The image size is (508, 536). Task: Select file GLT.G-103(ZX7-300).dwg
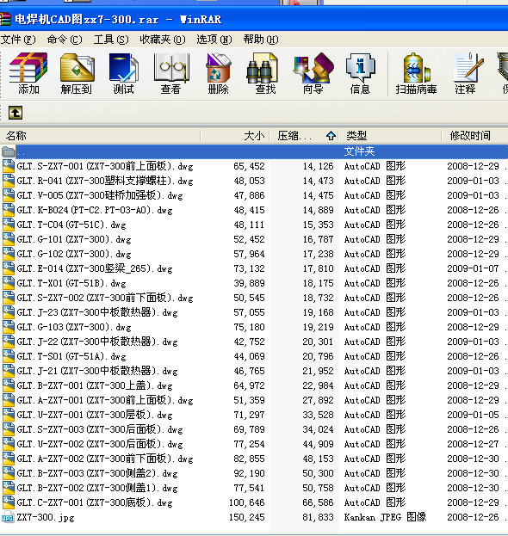pos(74,327)
